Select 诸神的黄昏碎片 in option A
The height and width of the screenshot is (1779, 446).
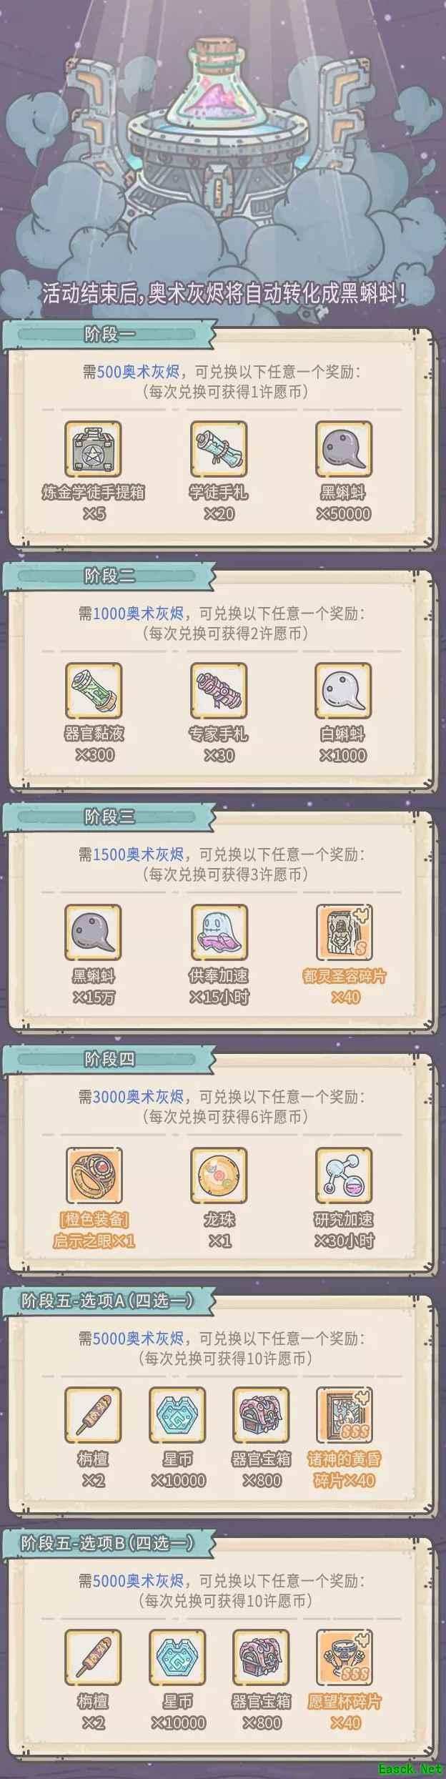tap(345, 1416)
